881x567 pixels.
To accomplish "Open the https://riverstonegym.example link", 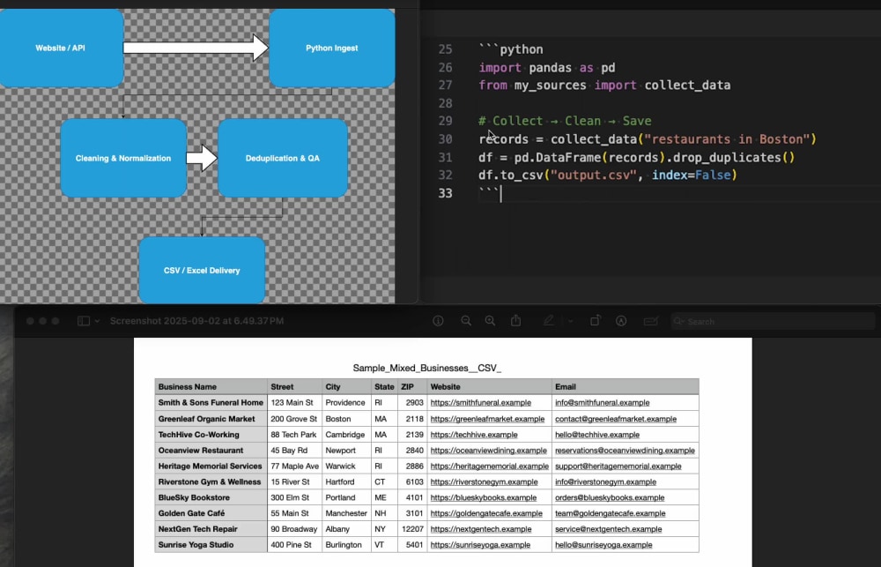I will coord(484,482).
